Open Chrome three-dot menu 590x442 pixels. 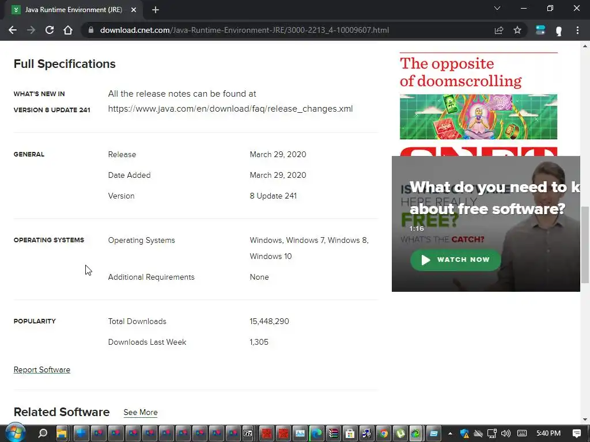click(577, 30)
